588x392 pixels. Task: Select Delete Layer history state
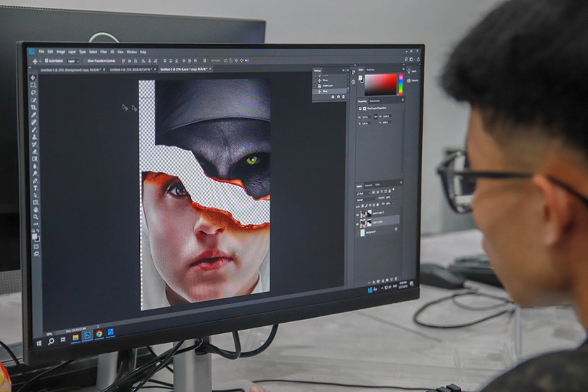pyautogui.click(x=330, y=86)
